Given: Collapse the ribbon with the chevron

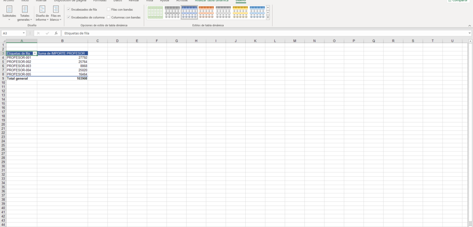Looking at the screenshot, I should [x=469, y=26].
